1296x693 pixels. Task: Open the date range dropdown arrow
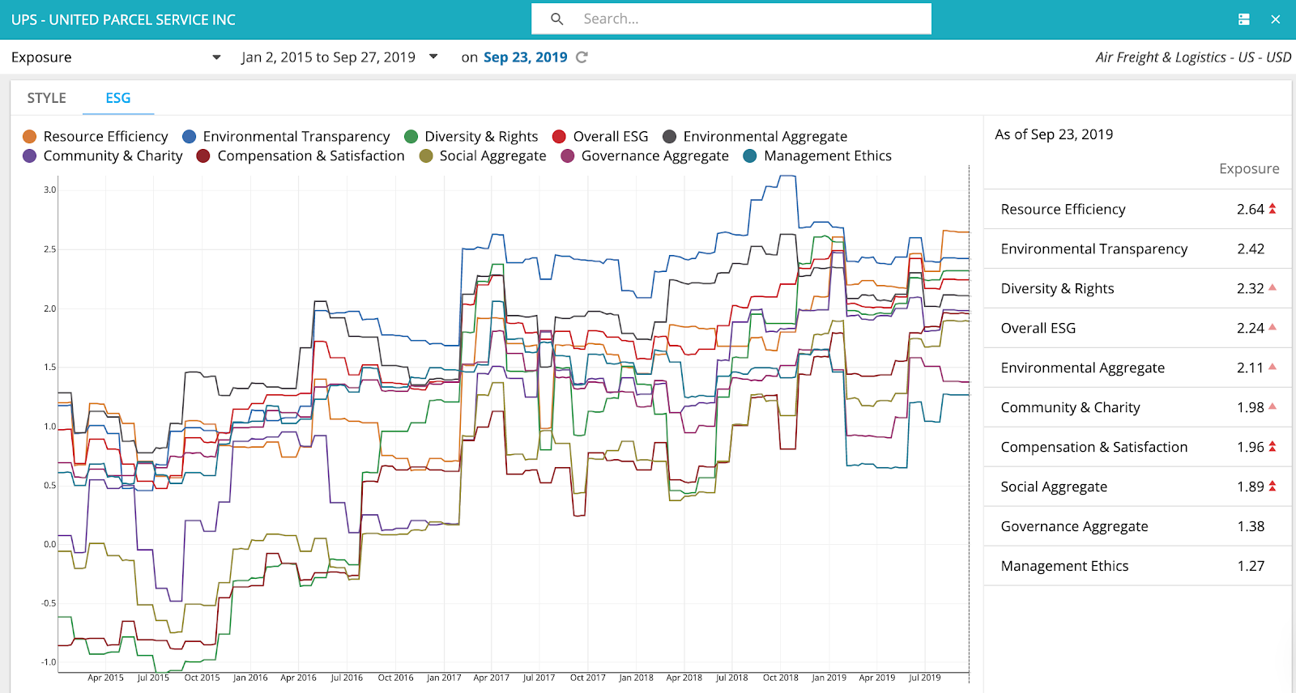(x=433, y=57)
